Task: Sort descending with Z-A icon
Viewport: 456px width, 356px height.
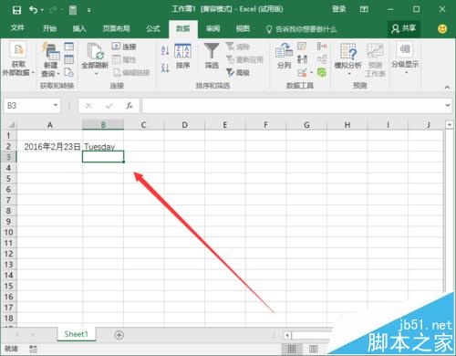Action: [165, 68]
